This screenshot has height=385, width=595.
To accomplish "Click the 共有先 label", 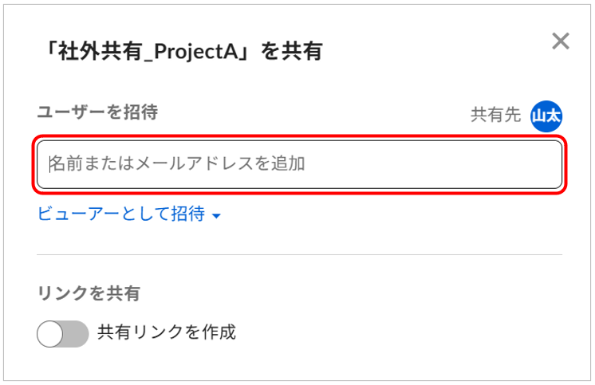I will pyautogui.click(x=495, y=115).
